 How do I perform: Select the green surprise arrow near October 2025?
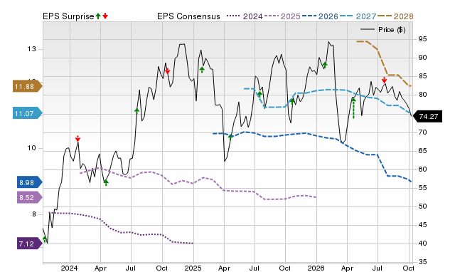[292, 101]
